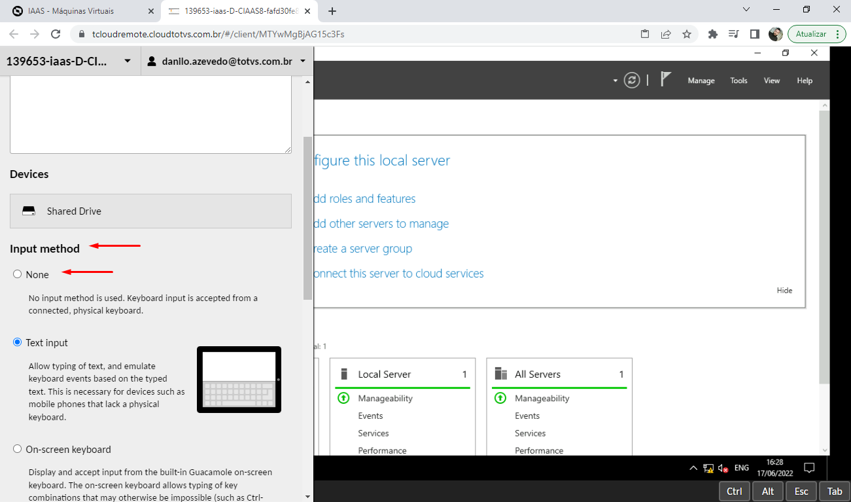
Task: Open Chrome media control icon
Action: 734,34
